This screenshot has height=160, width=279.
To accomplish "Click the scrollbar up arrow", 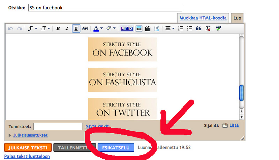I will 241,111.
